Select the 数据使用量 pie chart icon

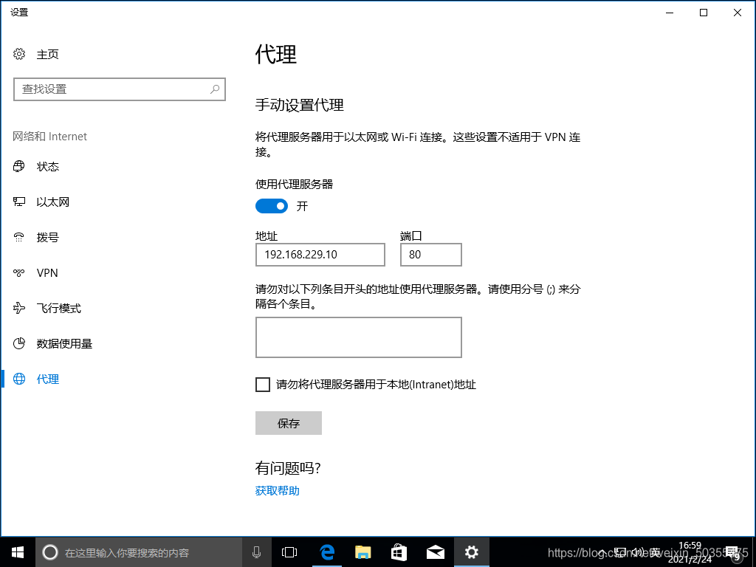pyautogui.click(x=19, y=343)
